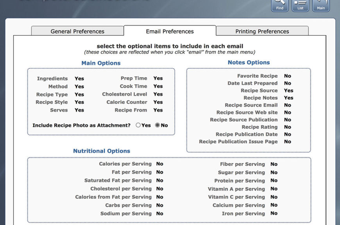
Task: Click the Recipe Notes label
Action: click(260, 98)
